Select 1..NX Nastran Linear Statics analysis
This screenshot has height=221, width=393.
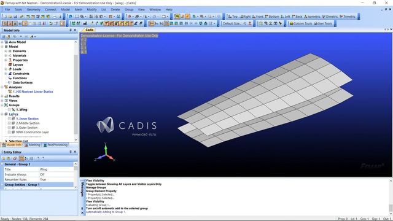[33, 91]
